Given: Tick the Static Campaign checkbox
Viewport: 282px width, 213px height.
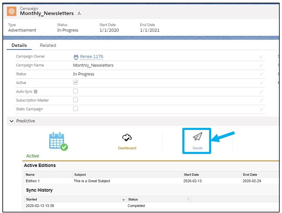Looking at the screenshot, I should point(76,109).
